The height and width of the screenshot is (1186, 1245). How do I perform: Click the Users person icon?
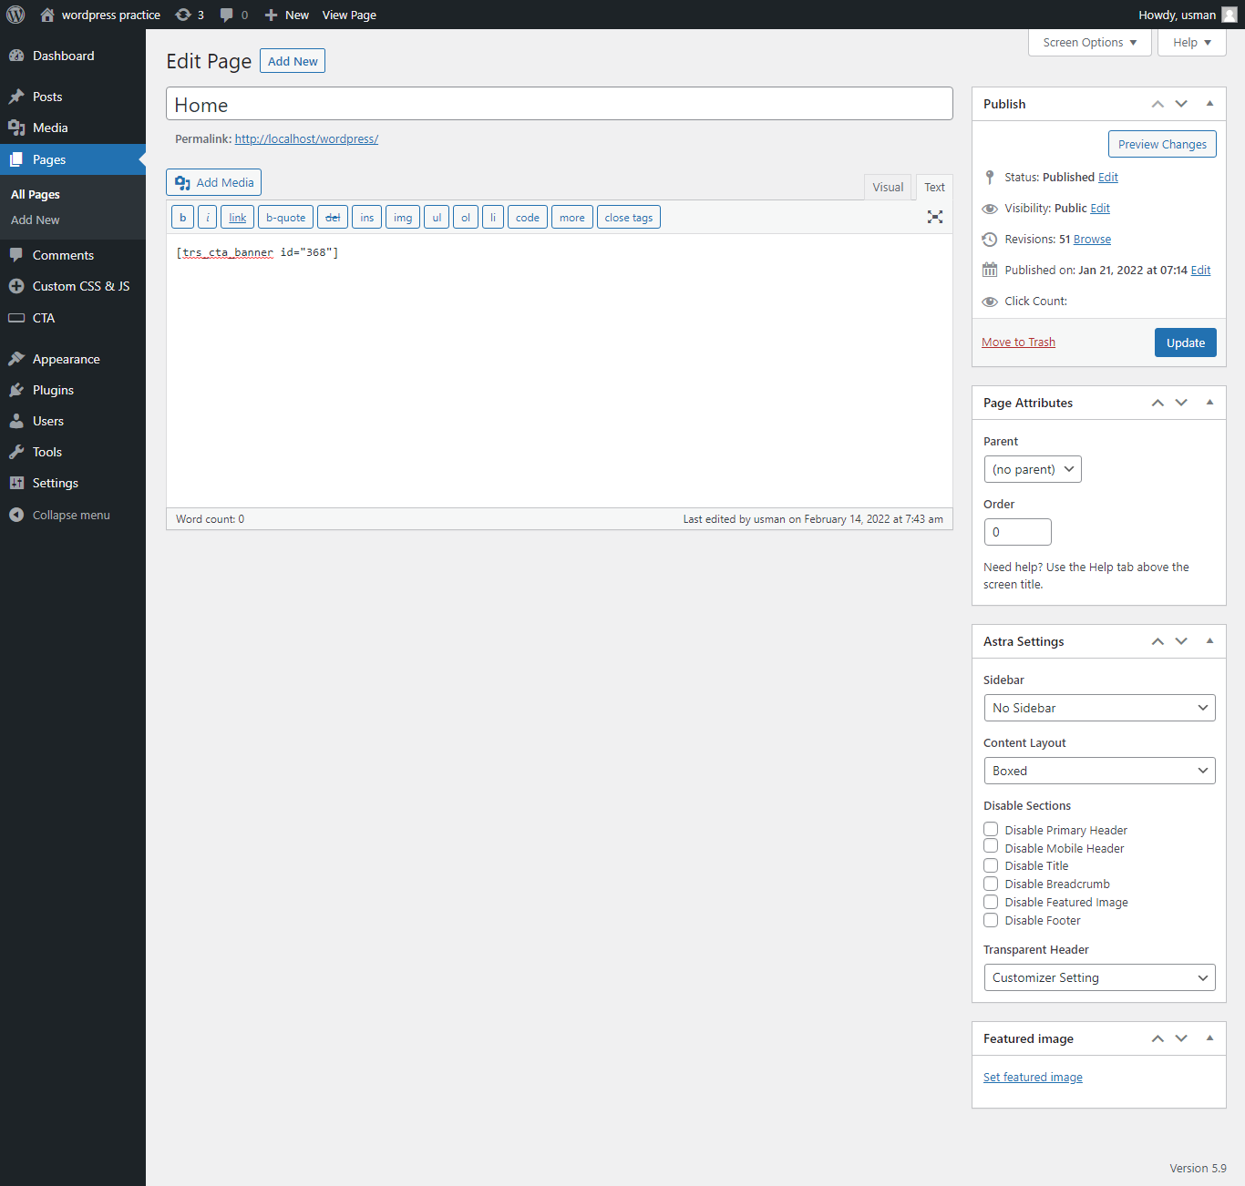click(16, 421)
